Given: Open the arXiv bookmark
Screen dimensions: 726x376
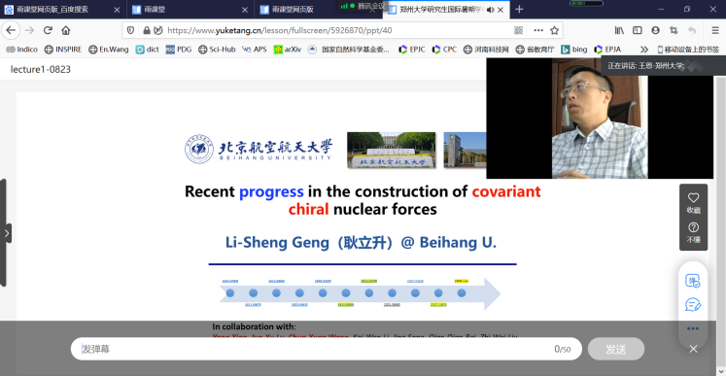Looking at the screenshot, I should (x=287, y=50).
